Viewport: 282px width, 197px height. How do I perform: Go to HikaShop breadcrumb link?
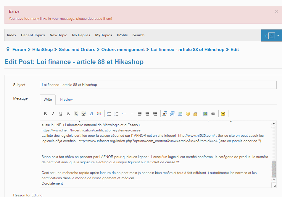[x=42, y=50]
